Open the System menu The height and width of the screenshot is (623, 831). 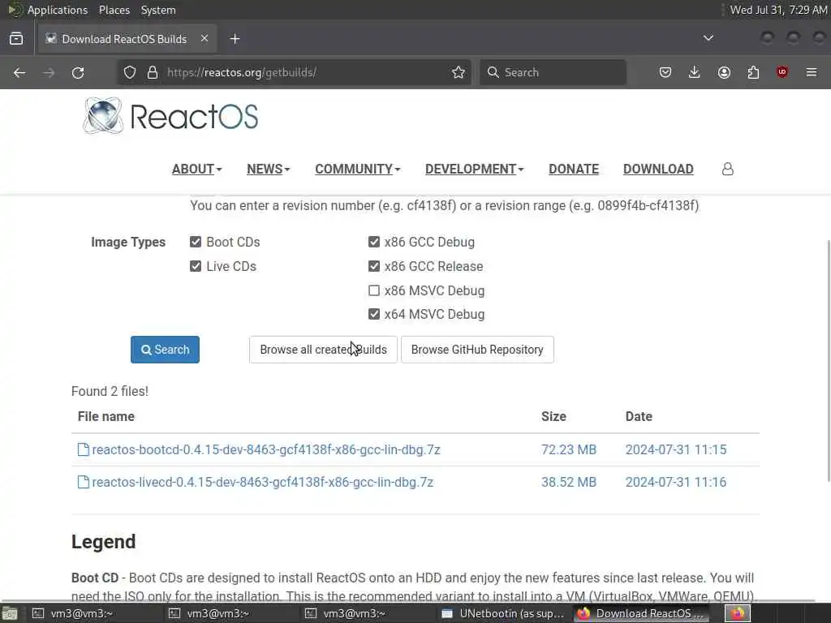pos(158,10)
